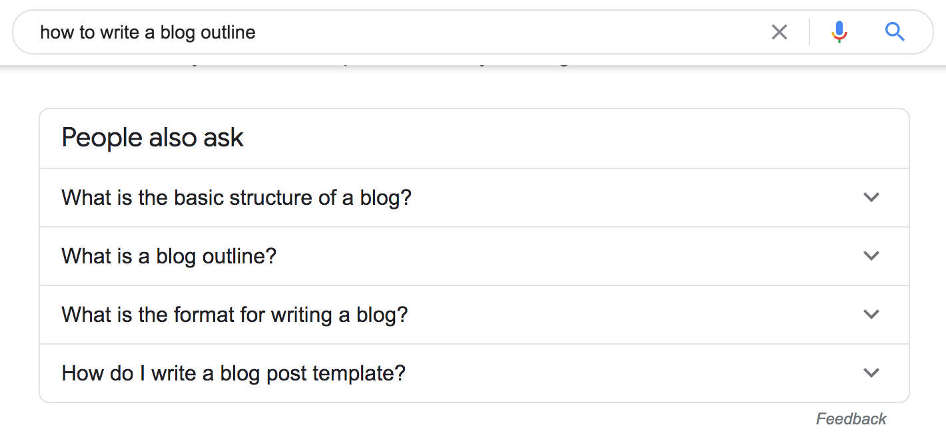The width and height of the screenshot is (946, 447).
Task: Clear the search query with the X icon
Action: (x=779, y=32)
